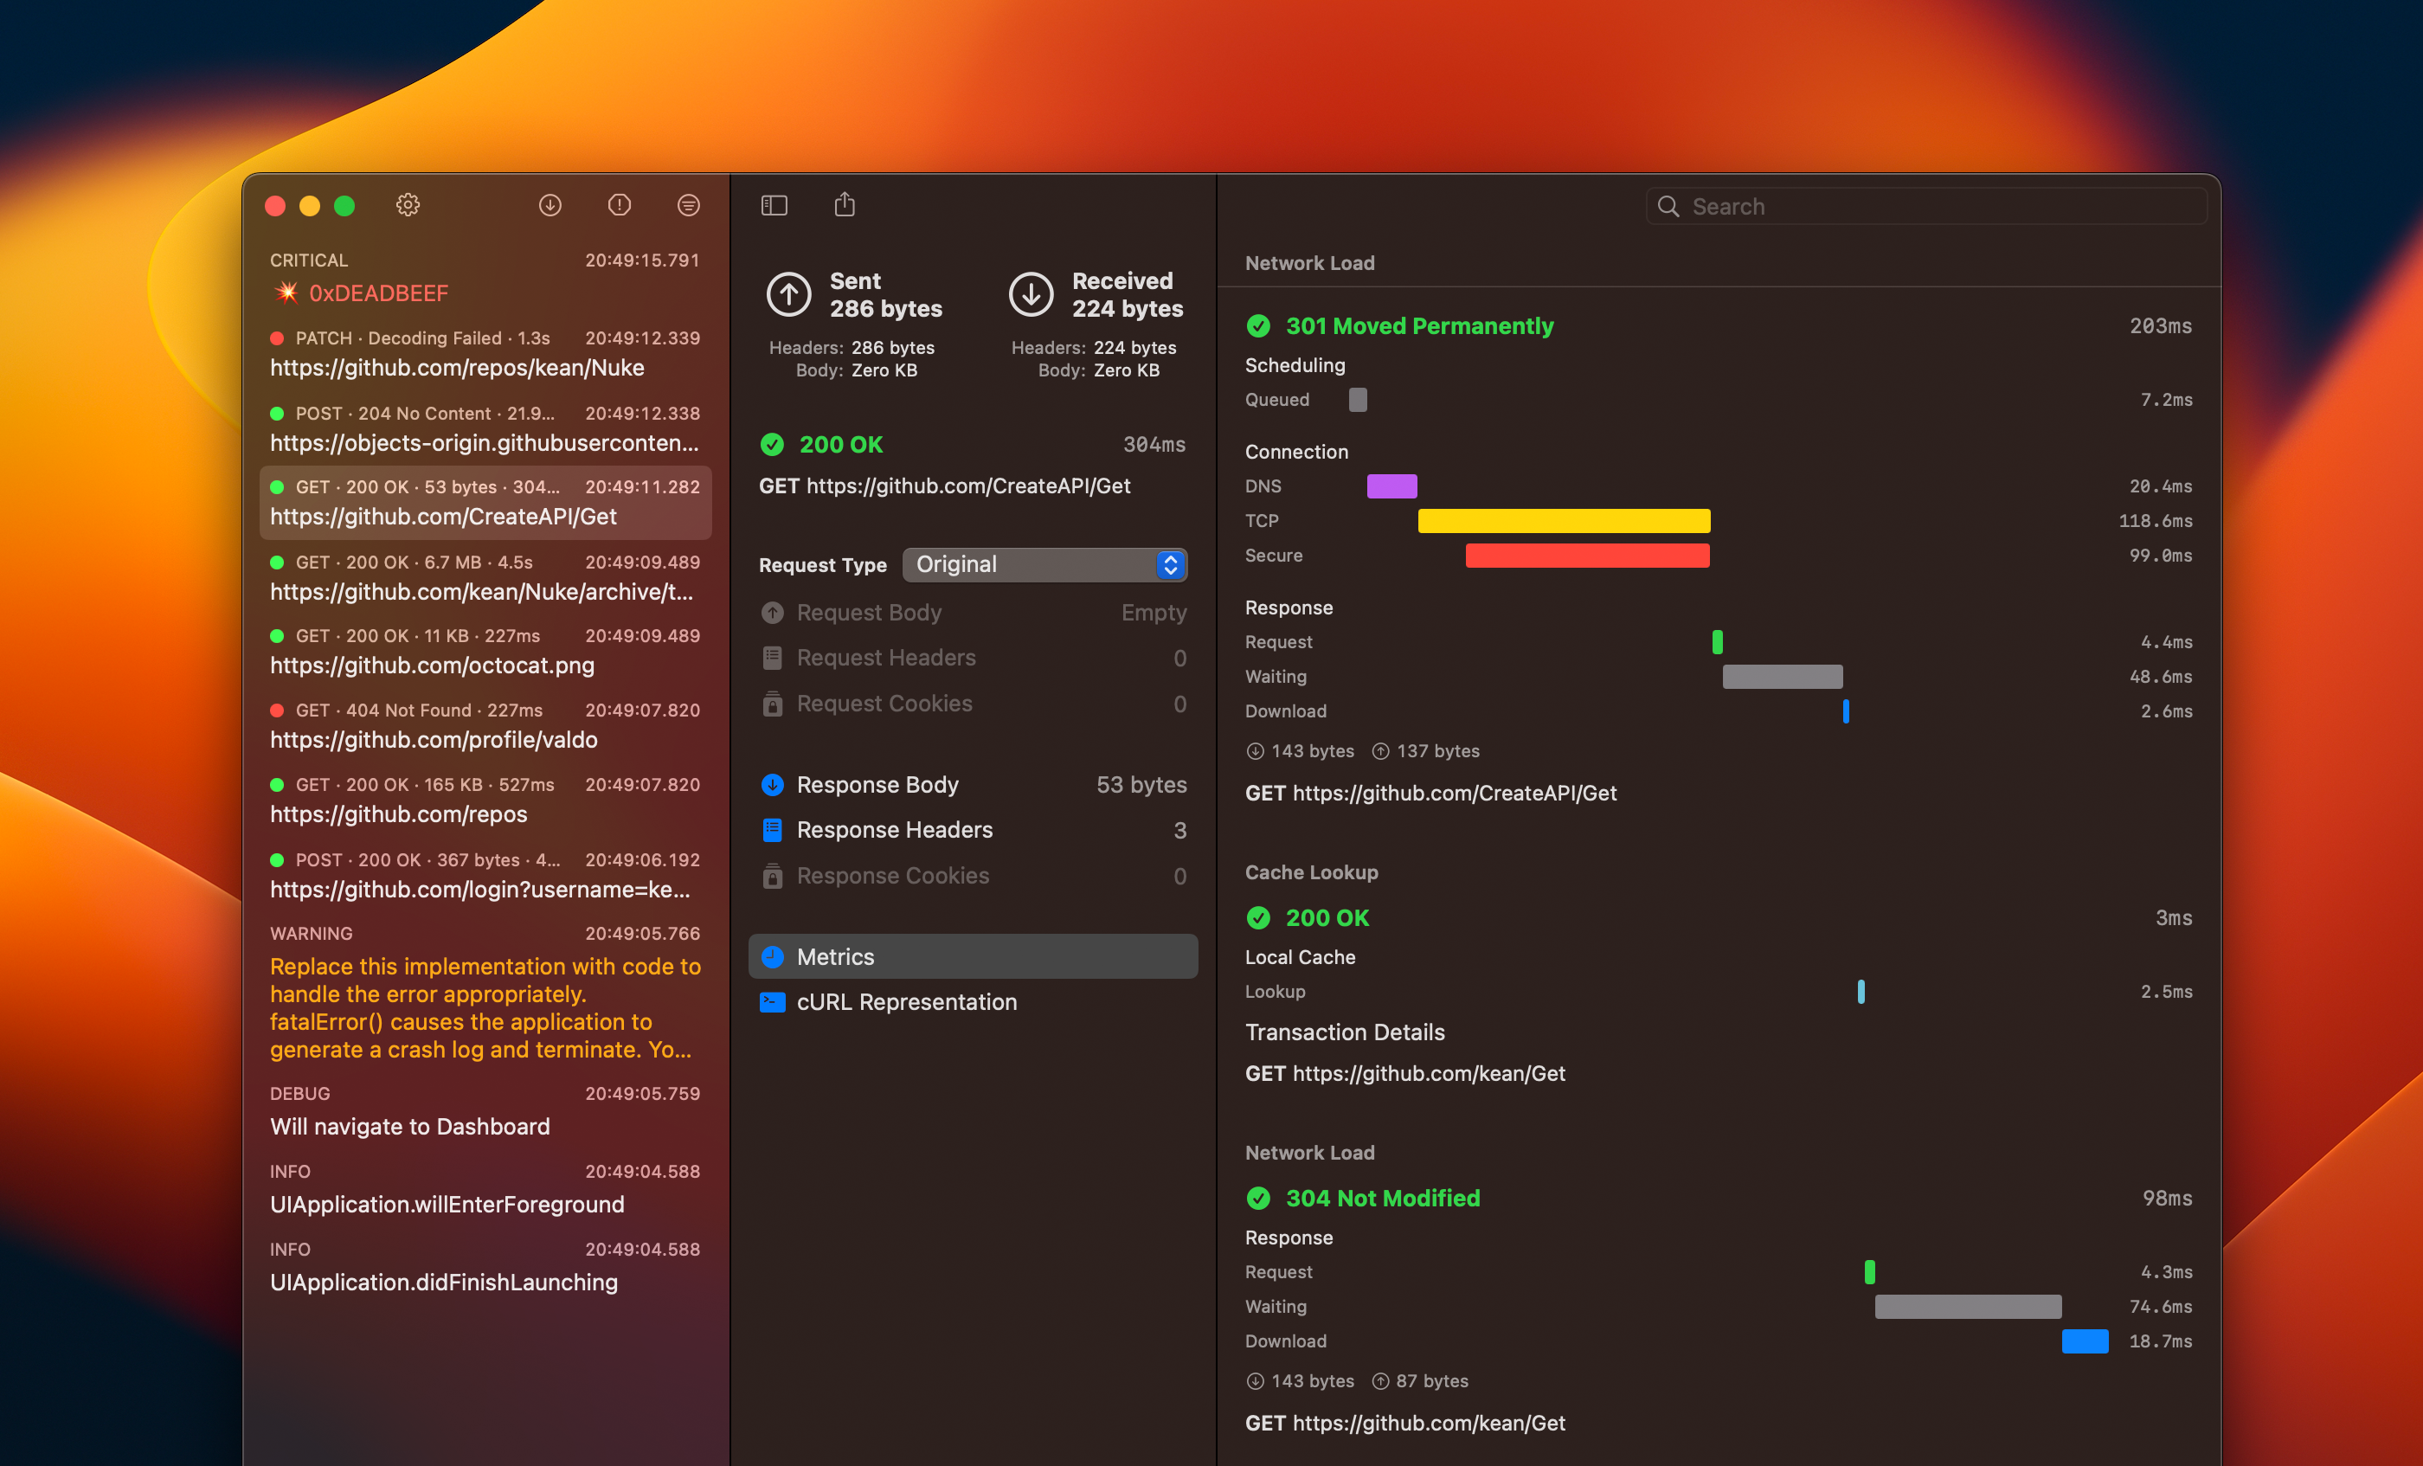Toggle the sidebar panel icon

(x=774, y=204)
